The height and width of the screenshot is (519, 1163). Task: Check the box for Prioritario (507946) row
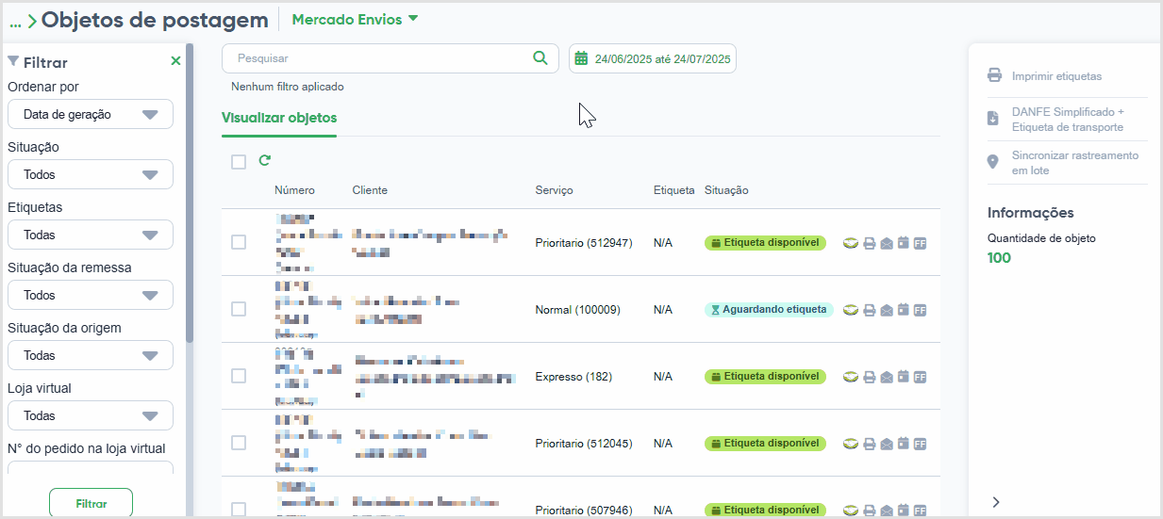pyautogui.click(x=239, y=510)
